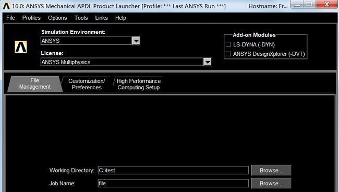Open the Options menu
339x192 pixels.
tap(57, 18)
